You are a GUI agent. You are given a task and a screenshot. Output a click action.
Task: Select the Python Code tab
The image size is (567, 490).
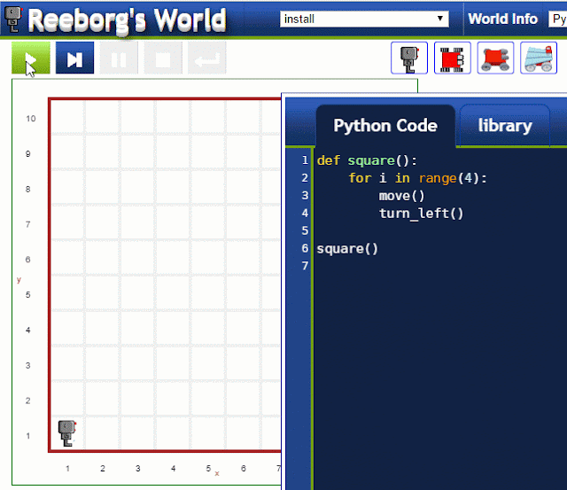(385, 126)
